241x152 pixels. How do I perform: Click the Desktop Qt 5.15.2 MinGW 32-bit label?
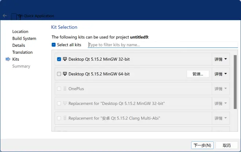pos(99,59)
